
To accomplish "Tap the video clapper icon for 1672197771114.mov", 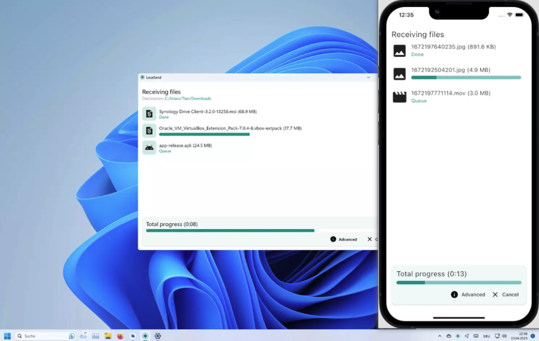I will (x=399, y=97).
